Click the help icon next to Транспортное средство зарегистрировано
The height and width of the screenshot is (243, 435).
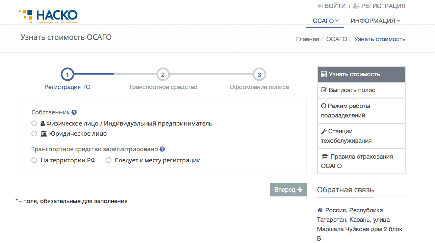point(162,149)
